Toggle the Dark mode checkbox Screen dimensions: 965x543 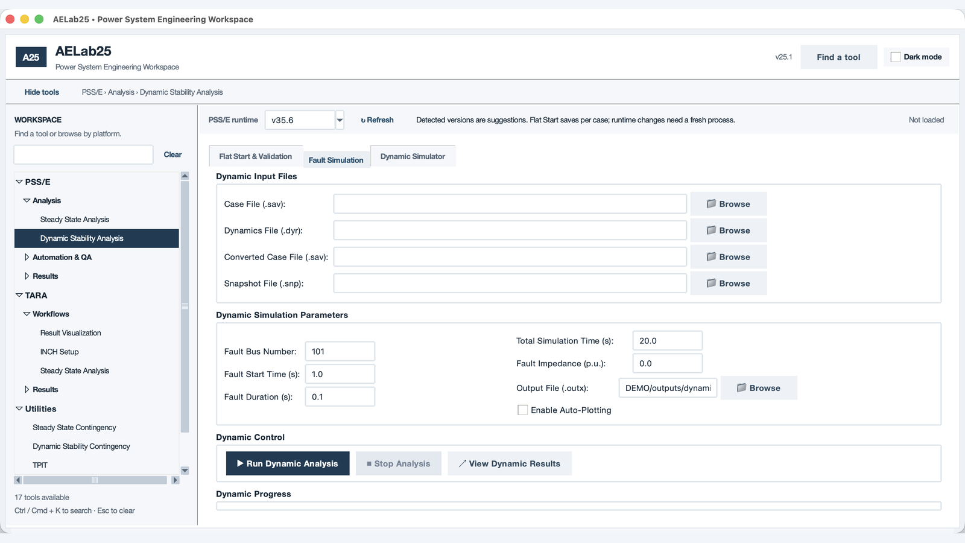(896, 57)
